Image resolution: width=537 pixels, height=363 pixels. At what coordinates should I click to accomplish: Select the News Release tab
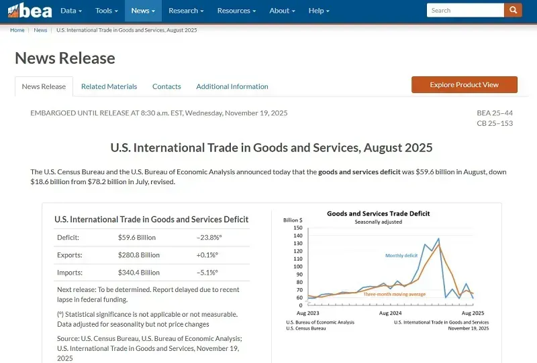pyautogui.click(x=44, y=86)
